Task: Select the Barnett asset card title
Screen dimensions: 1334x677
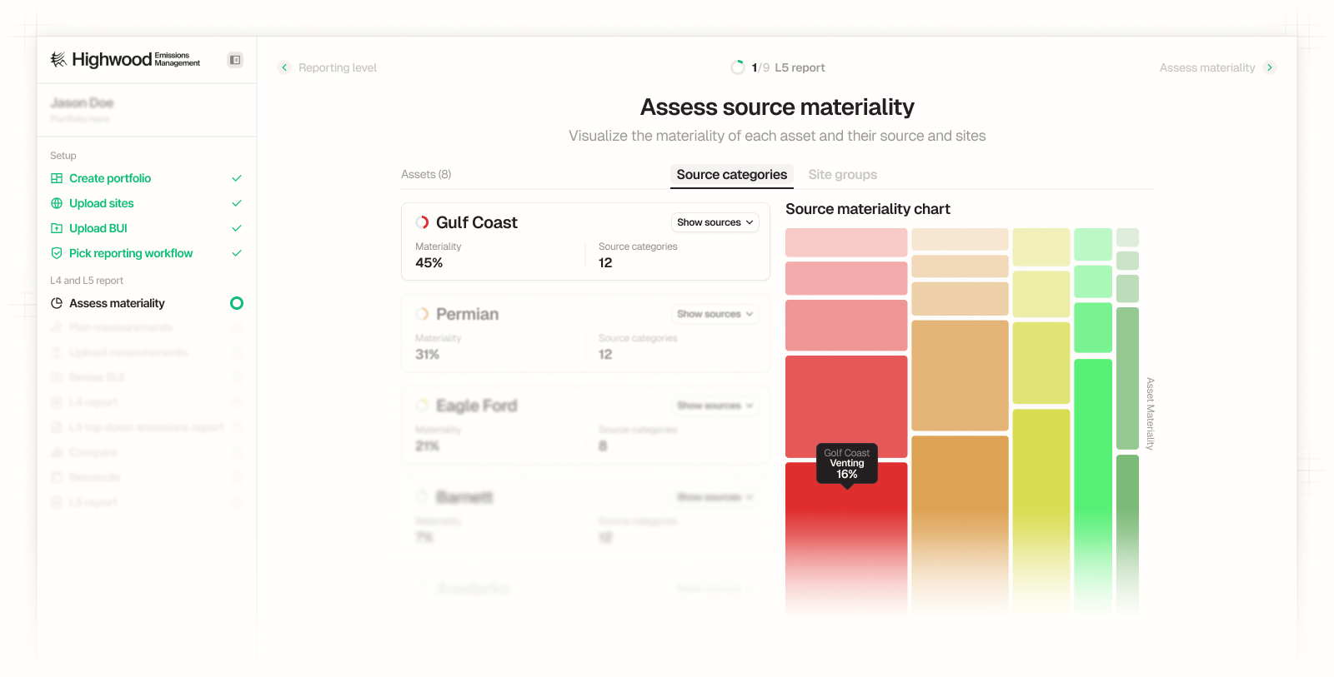Action: coord(464,497)
